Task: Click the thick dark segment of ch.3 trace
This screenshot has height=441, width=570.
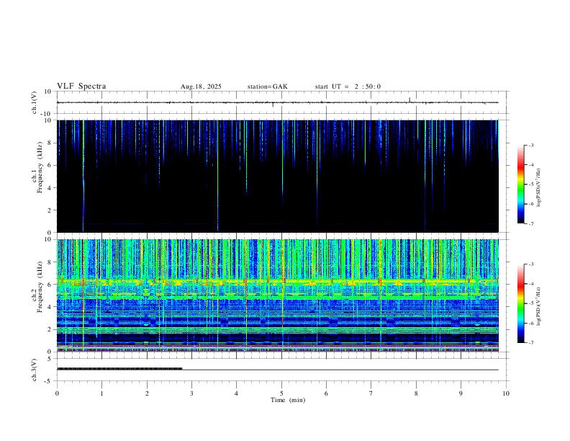Action: coord(119,368)
